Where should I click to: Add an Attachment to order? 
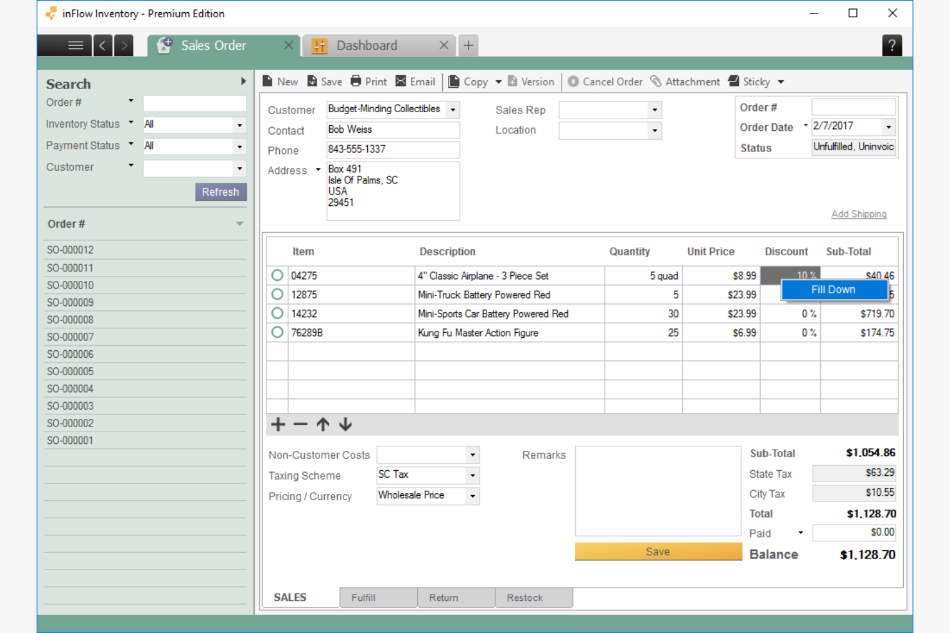pos(685,81)
